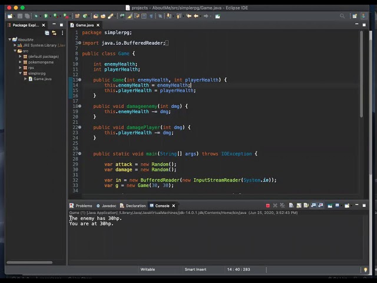Click the editor vertical scrollbar

coord(361,74)
